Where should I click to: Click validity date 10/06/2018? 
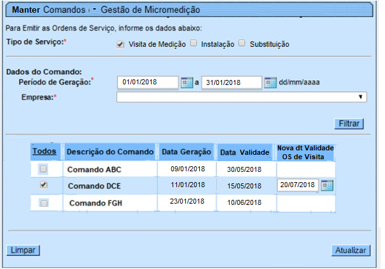point(244,202)
